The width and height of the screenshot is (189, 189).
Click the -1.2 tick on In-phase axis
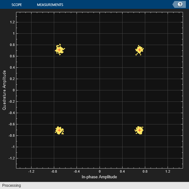click(x=31, y=172)
